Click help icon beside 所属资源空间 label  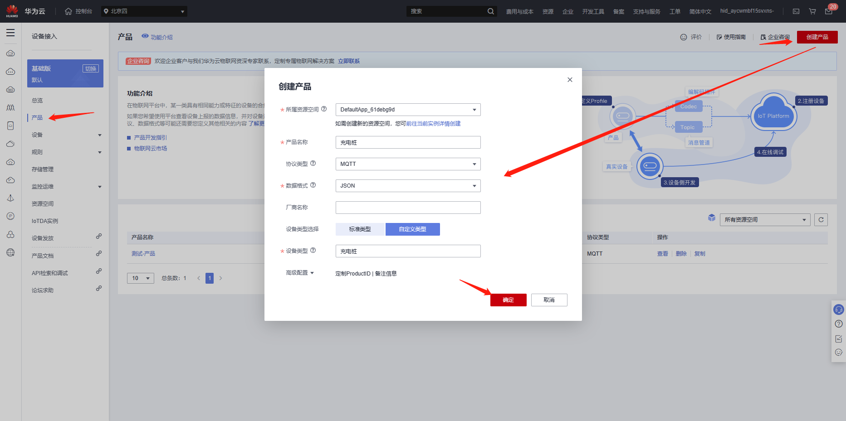tap(324, 109)
